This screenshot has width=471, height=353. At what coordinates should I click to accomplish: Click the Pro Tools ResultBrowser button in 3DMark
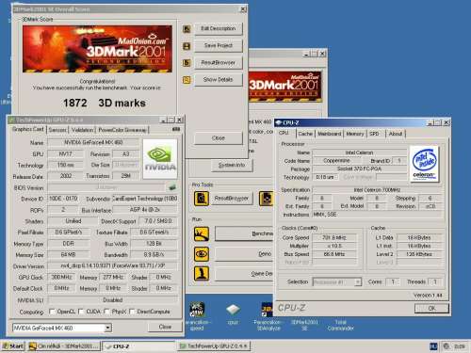pos(232,199)
